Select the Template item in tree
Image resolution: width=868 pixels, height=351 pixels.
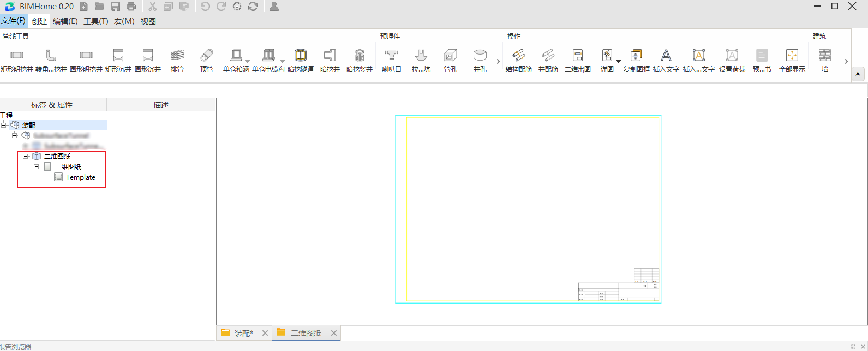pyautogui.click(x=80, y=177)
